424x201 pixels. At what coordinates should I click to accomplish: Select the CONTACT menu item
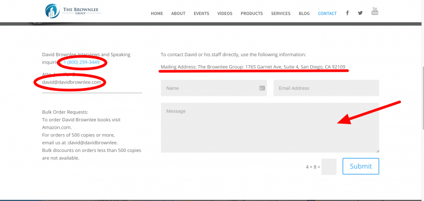(327, 13)
